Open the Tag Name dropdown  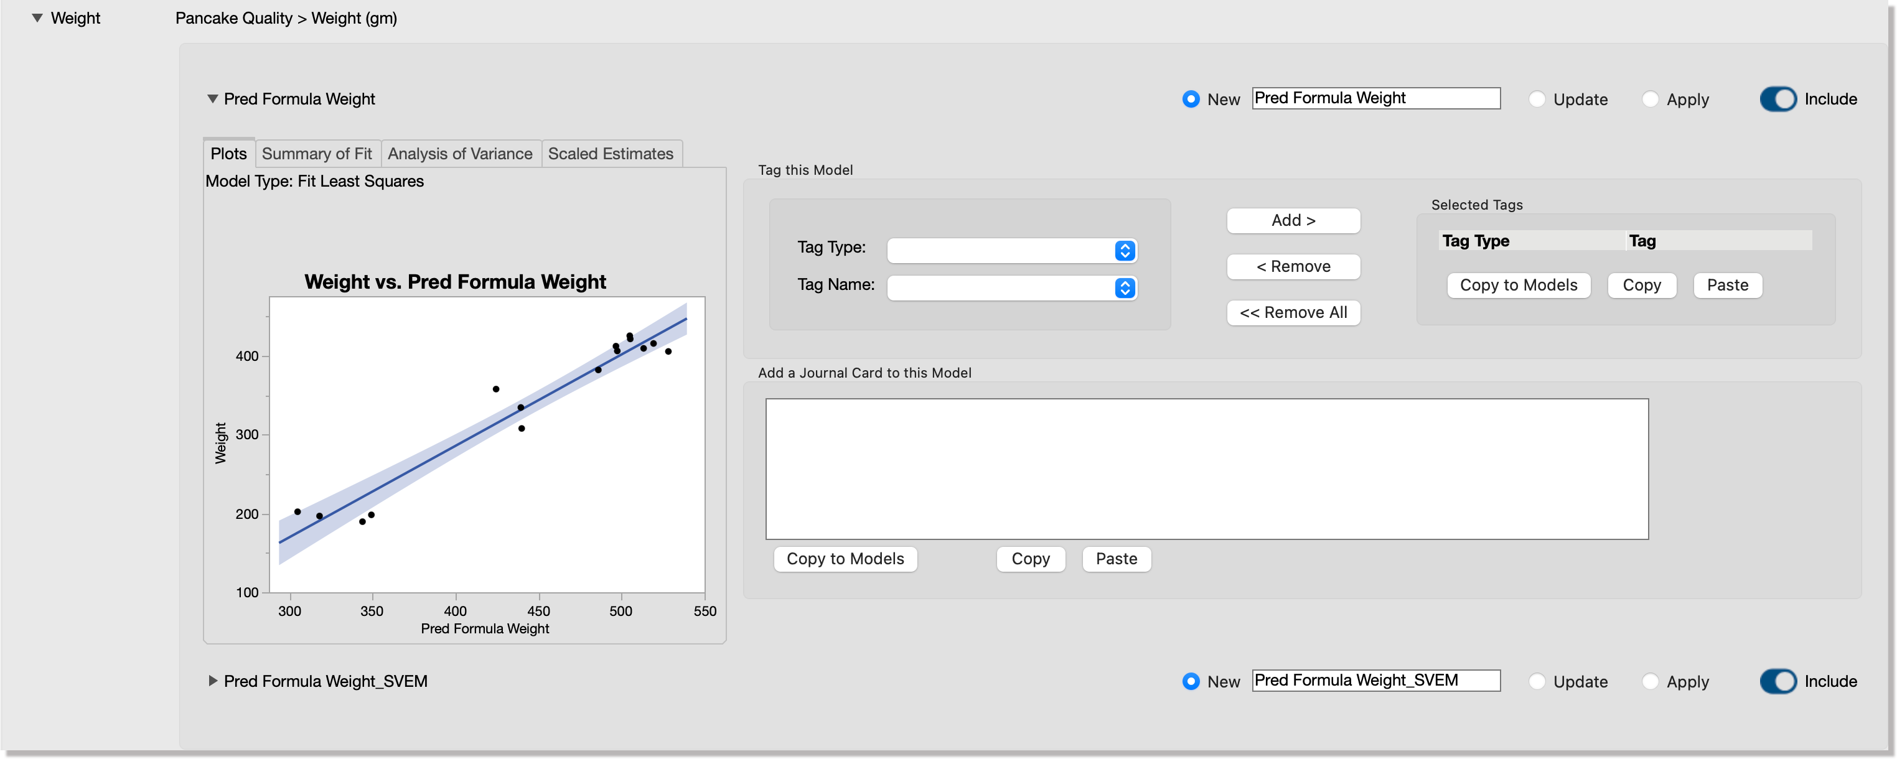[1012, 288]
